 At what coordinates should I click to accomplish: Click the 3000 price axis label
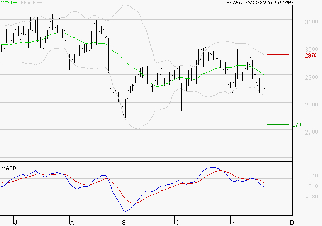point(311,49)
